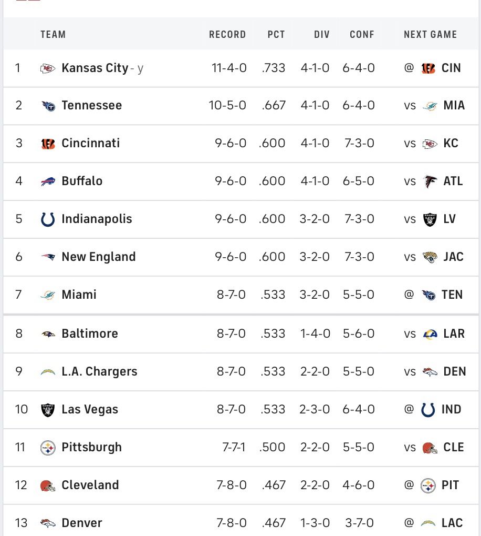Open the Miami team link
The height and width of the screenshot is (536, 481).
[79, 295]
